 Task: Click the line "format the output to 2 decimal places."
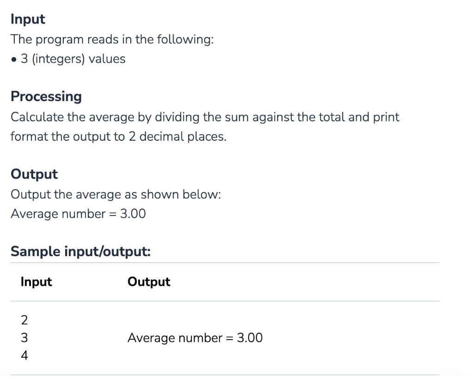click(119, 137)
